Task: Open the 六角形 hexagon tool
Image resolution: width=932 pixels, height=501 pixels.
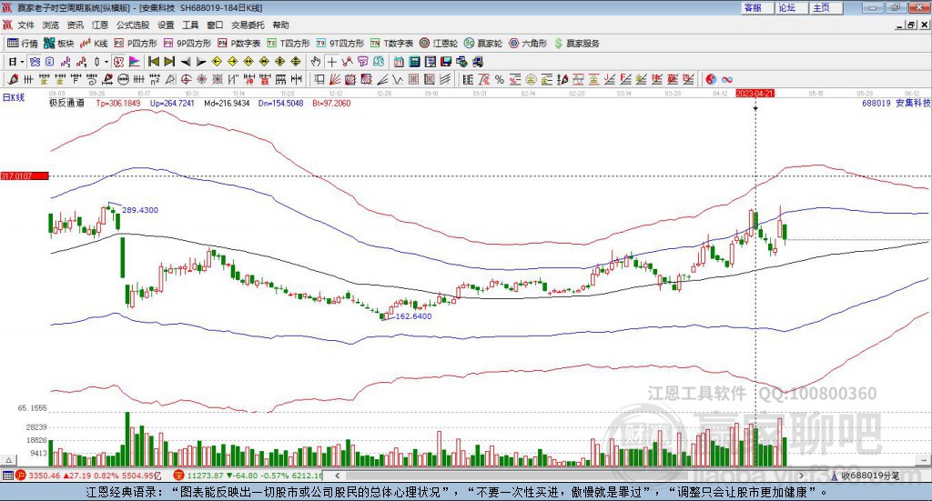Action: click(x=527, y=44)
